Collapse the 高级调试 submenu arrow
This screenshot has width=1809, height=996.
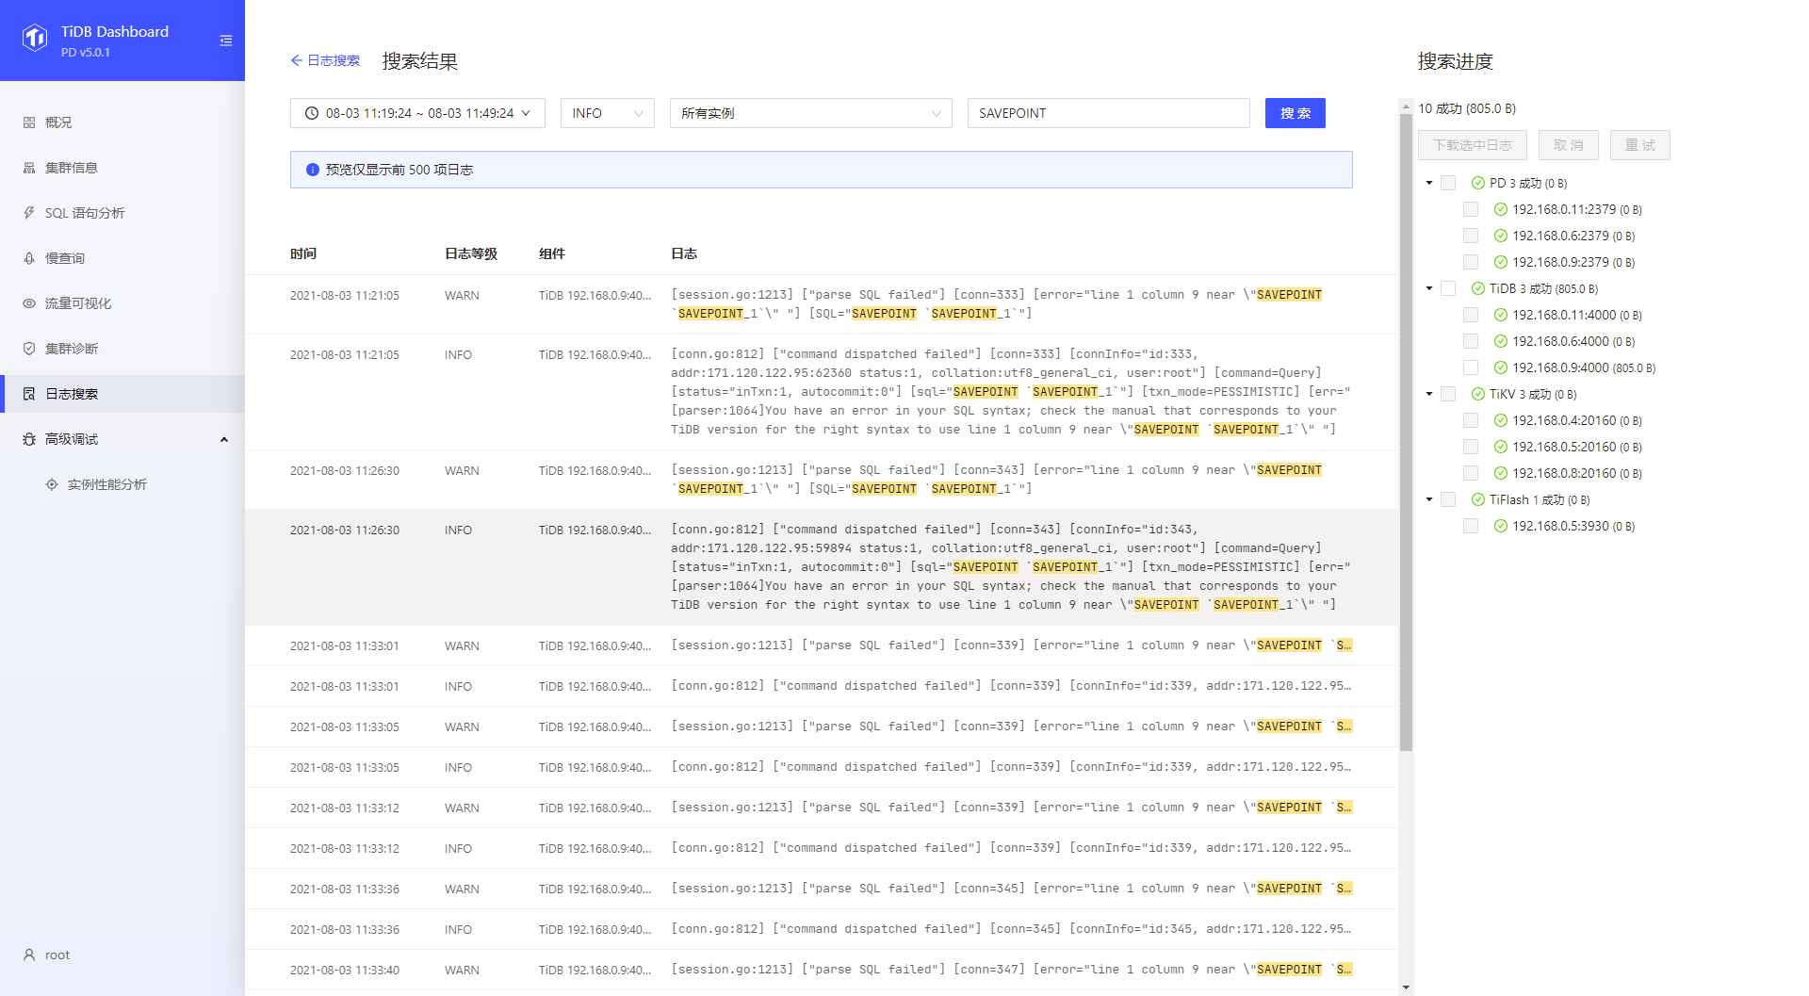(224, 439)
